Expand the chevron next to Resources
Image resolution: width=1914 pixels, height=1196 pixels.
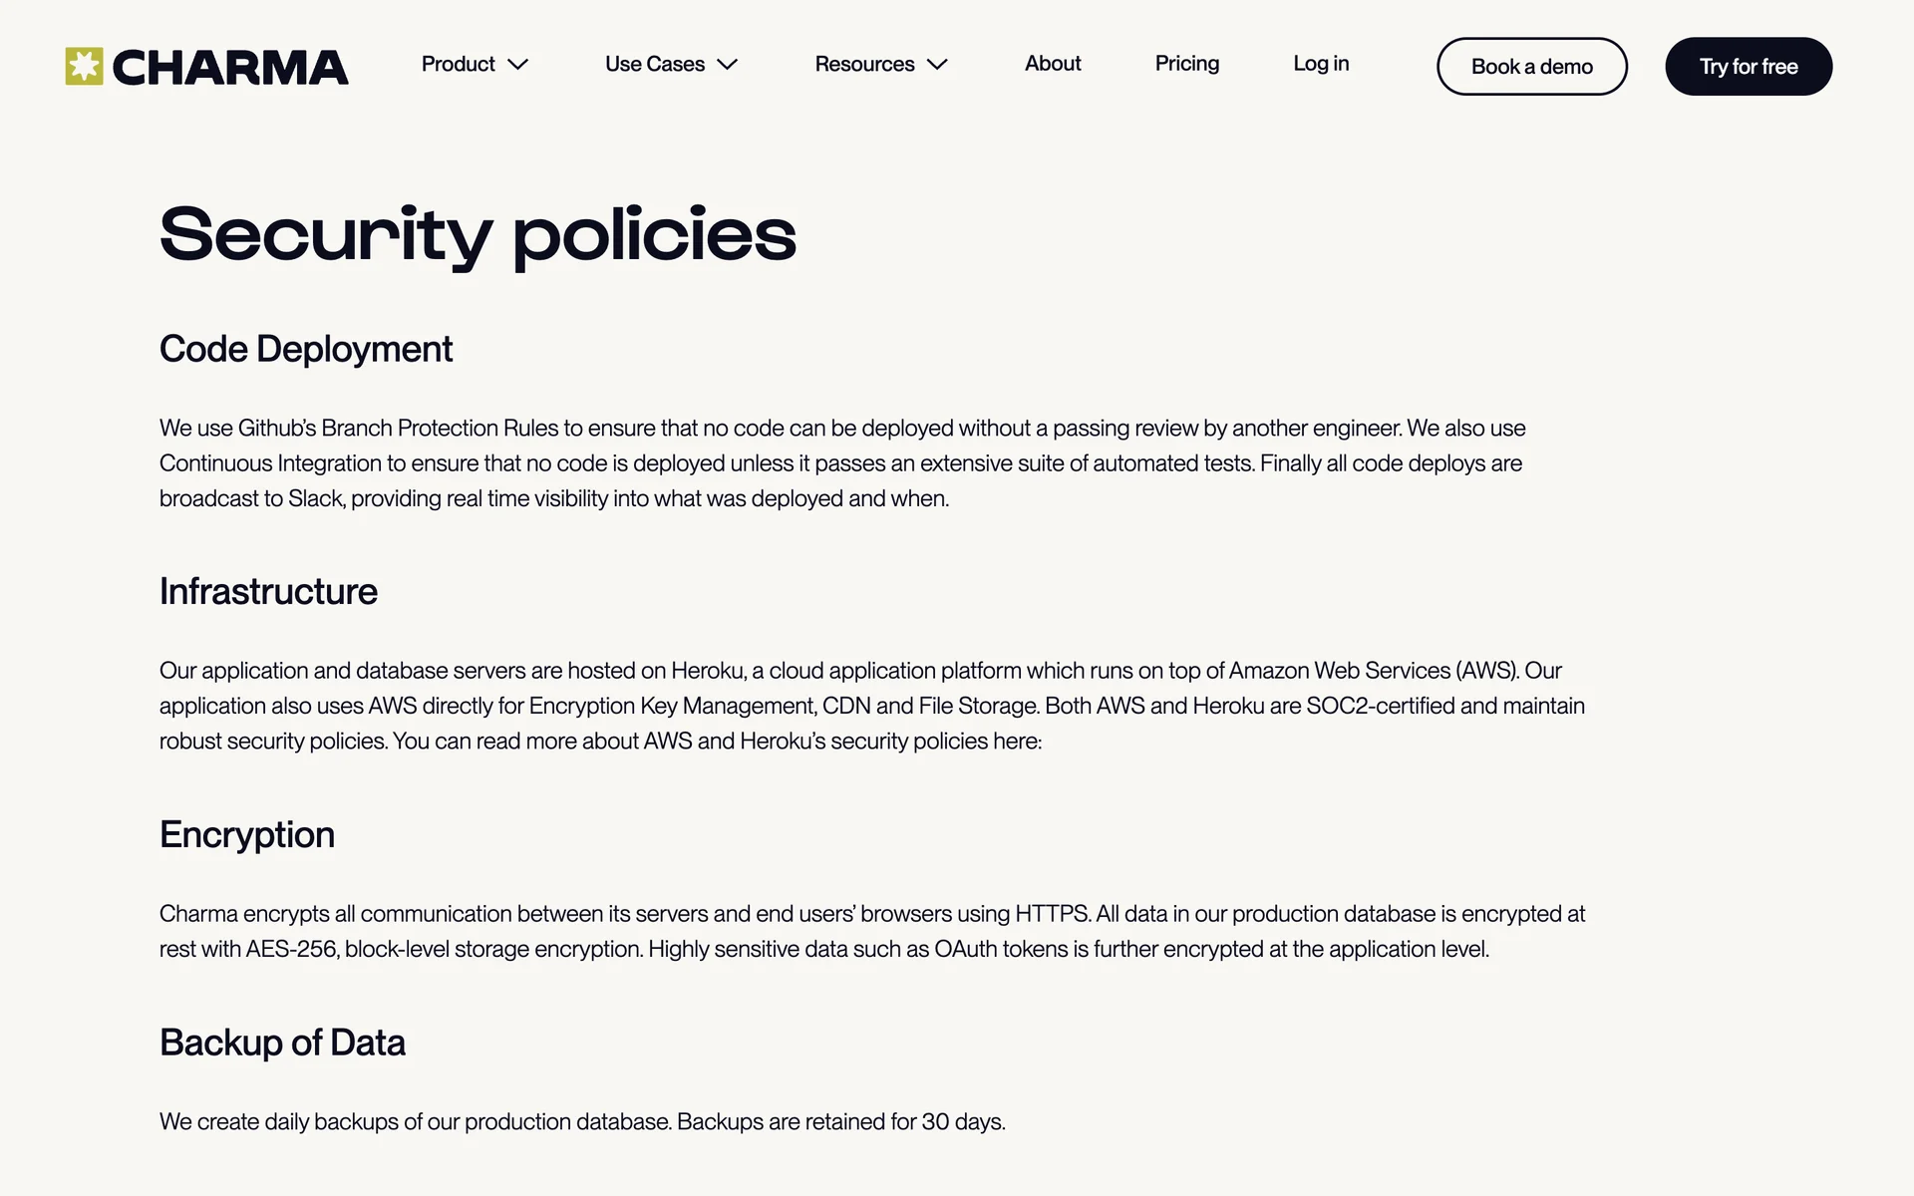coord(937,65)
